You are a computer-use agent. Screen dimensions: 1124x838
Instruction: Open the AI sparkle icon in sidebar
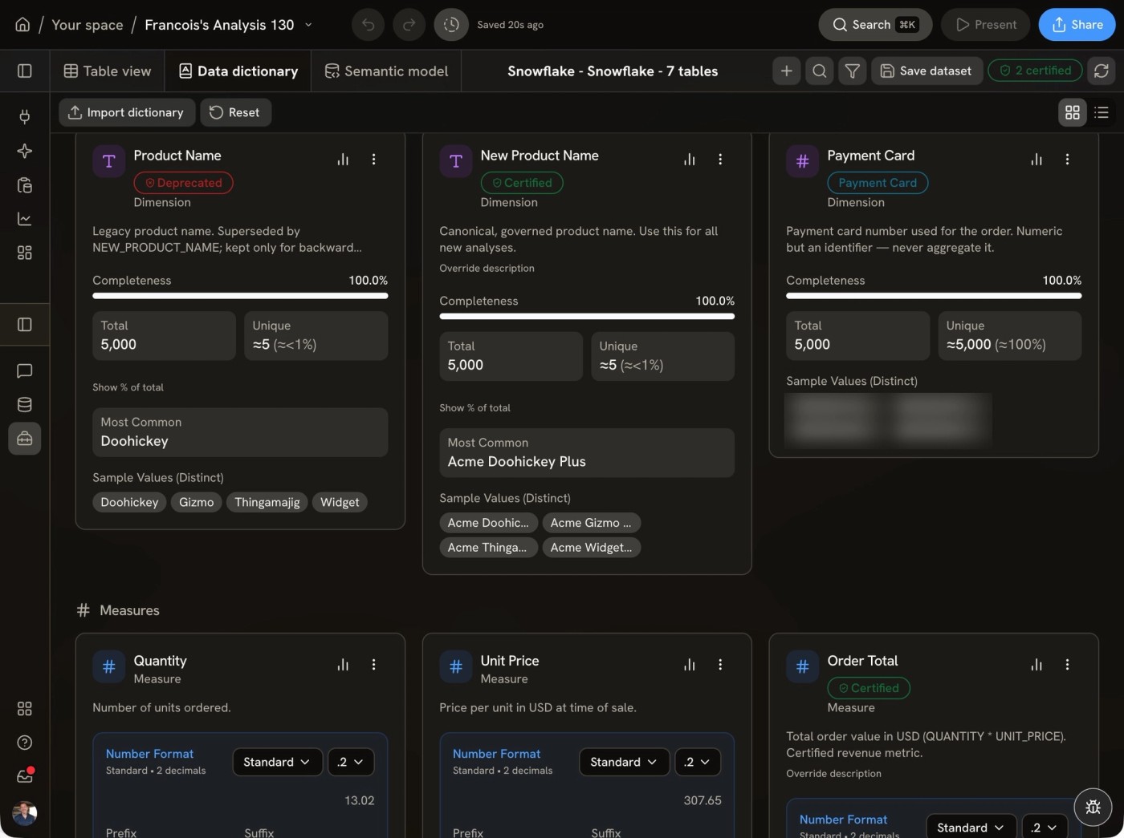tap(25, 152)
